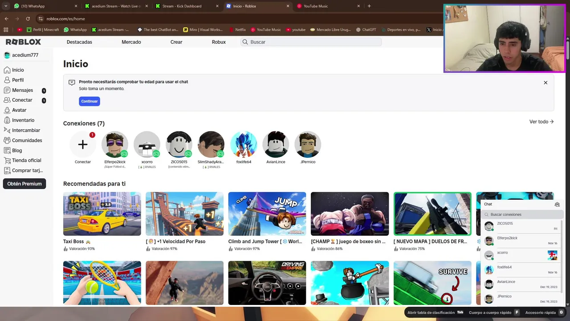
Task: Open the SURVIVE game thumbnail
Action: 432,283
